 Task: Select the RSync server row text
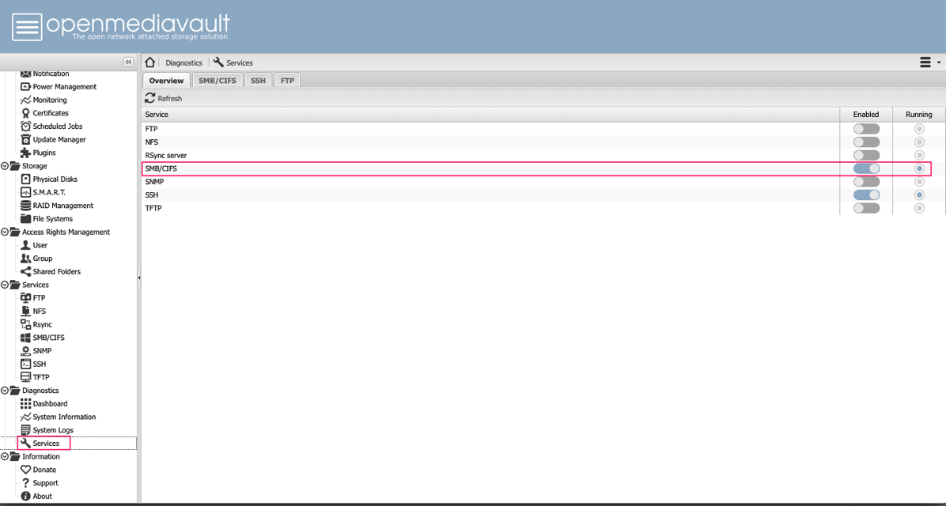(x=166, y=156)
